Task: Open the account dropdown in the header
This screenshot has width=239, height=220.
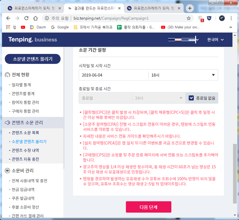Action: coord(183,40)
